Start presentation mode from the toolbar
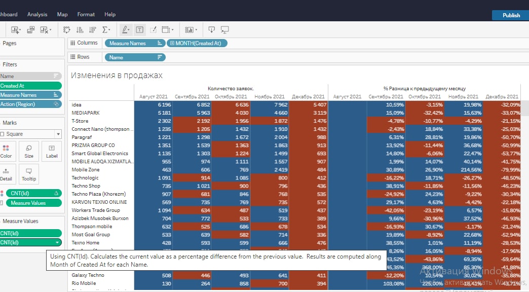Viewport: 529px width, 292px height. (224, 30)
